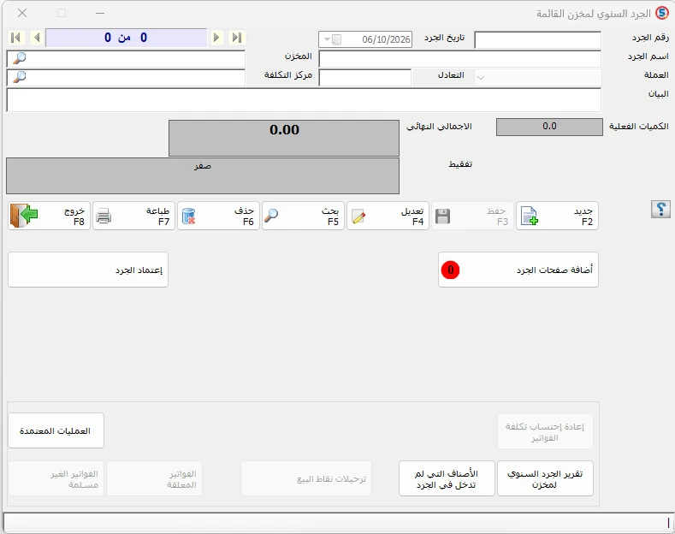
Task: Open the blue question mark help icon
Action: pyautogui.click(x=660, y=210)
